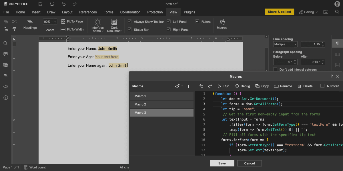
Task: Open the Headings navigation panel
Action: point(30,24)
